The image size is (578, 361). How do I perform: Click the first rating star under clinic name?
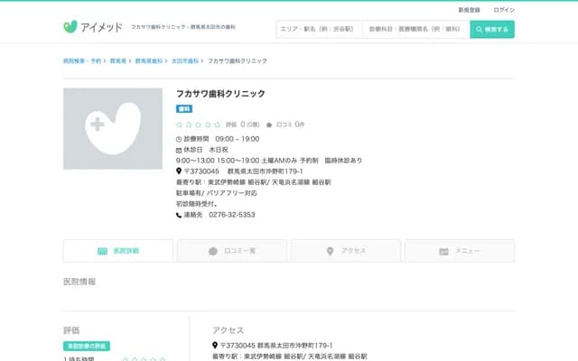pyautogui.click(x=180, y=125)
